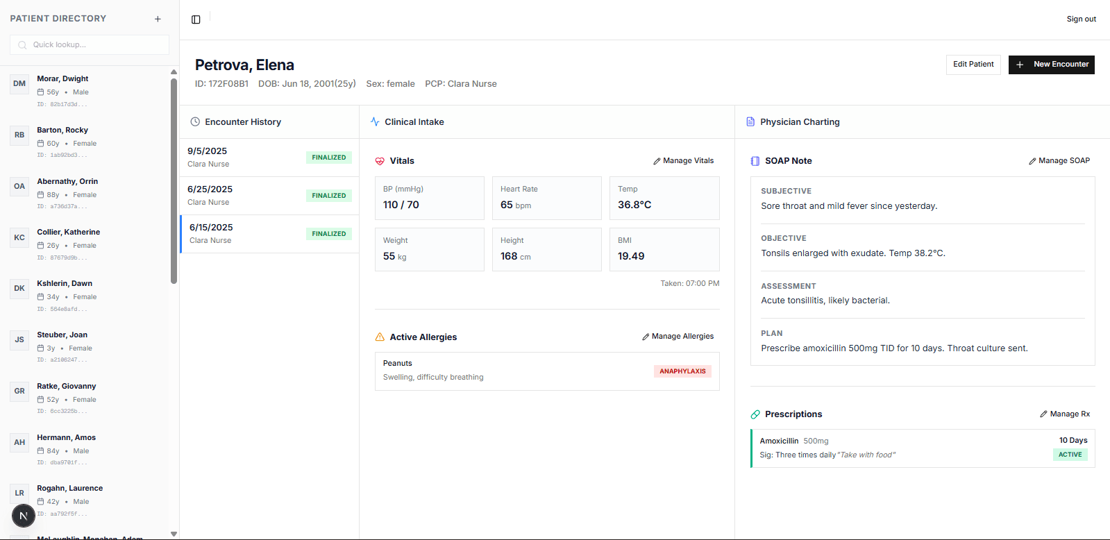Start a New Encounter

[1052, 65]
